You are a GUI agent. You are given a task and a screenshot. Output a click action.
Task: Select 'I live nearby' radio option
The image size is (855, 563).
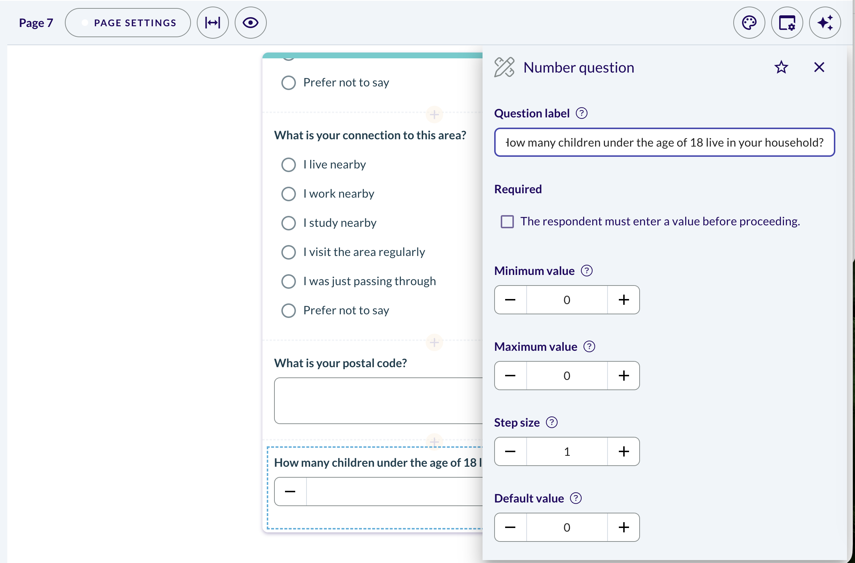click(288, 164)
